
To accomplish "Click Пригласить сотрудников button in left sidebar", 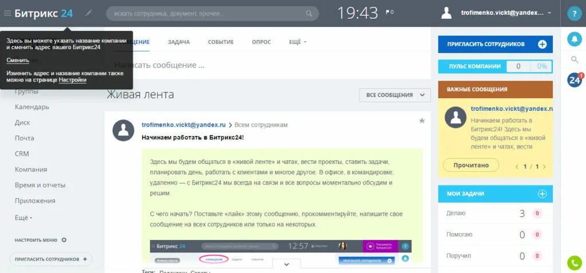I will [51, 259].
